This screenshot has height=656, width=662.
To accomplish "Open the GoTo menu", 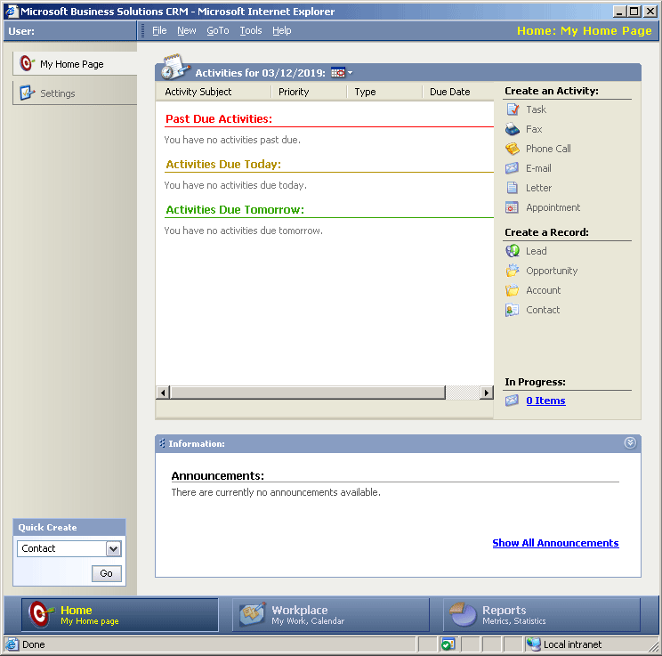I will pos(218,30).
